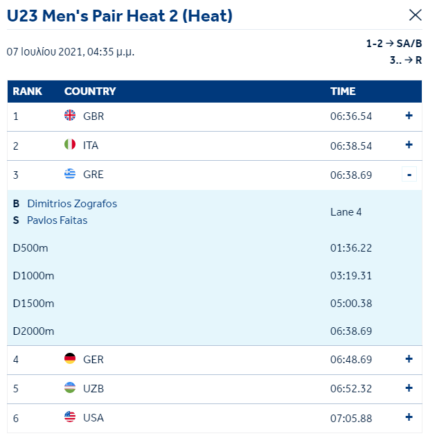Expand GER row details with plus icon

coord(409,359)
